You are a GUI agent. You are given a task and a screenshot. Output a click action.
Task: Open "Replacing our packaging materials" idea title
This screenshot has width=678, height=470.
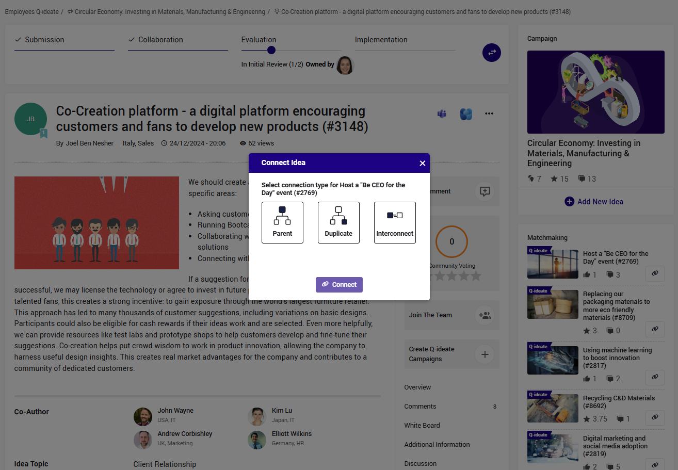[617, 305]
